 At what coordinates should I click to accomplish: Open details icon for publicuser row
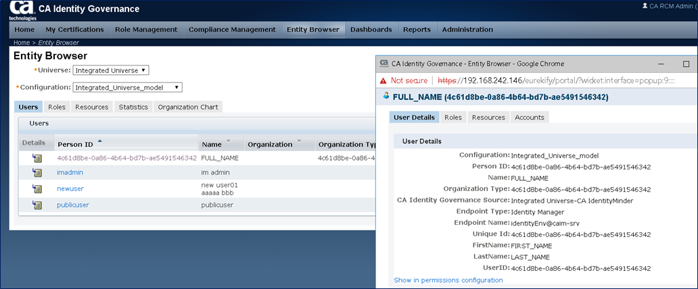pyautogui.click(x=37, y=205)
